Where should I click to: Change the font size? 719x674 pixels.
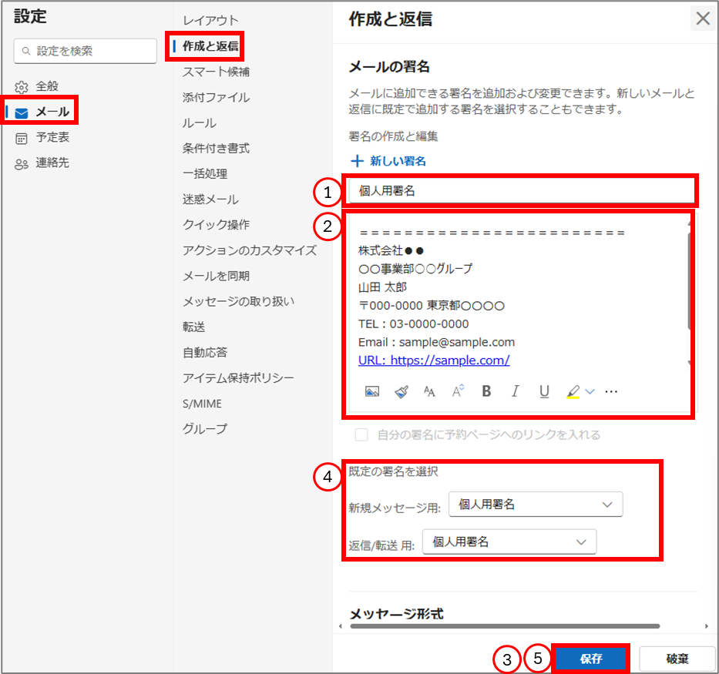(x=457, y=391)
